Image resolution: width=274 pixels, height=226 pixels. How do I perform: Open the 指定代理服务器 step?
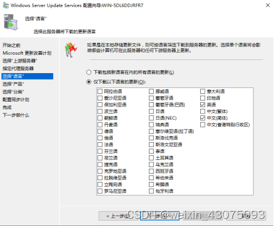[x=18, y=68]
